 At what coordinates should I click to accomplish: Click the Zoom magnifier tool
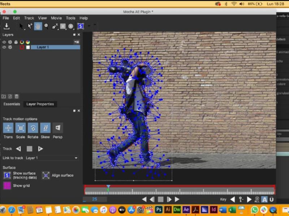pos(46,26)
